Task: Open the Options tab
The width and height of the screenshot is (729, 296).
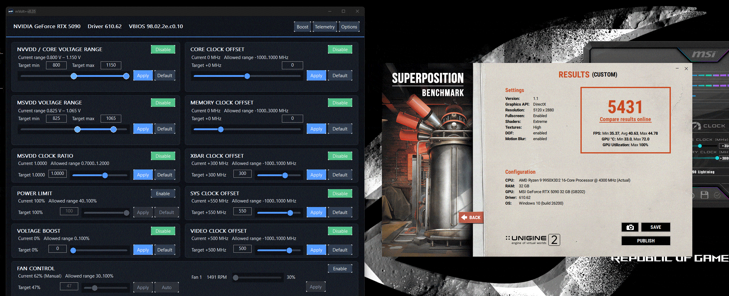Action: click(x=349, y=27)
